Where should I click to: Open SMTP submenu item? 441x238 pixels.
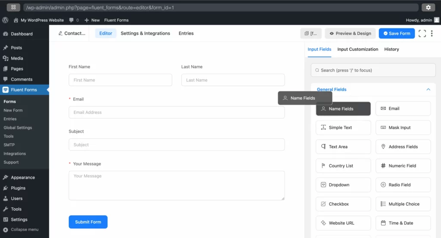tap(9, 145)
